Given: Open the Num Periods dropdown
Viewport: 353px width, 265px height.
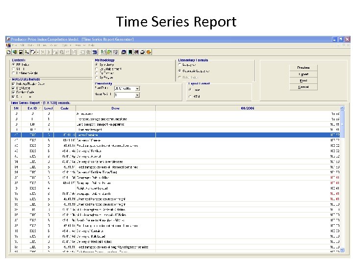Looking at the screenshot, I should (x=137, y=95).
